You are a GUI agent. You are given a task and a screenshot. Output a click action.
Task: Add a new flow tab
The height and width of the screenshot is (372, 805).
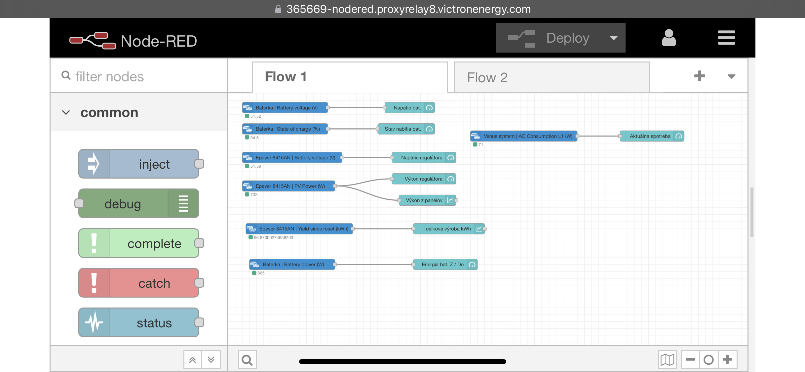click(x=700, y=76)
